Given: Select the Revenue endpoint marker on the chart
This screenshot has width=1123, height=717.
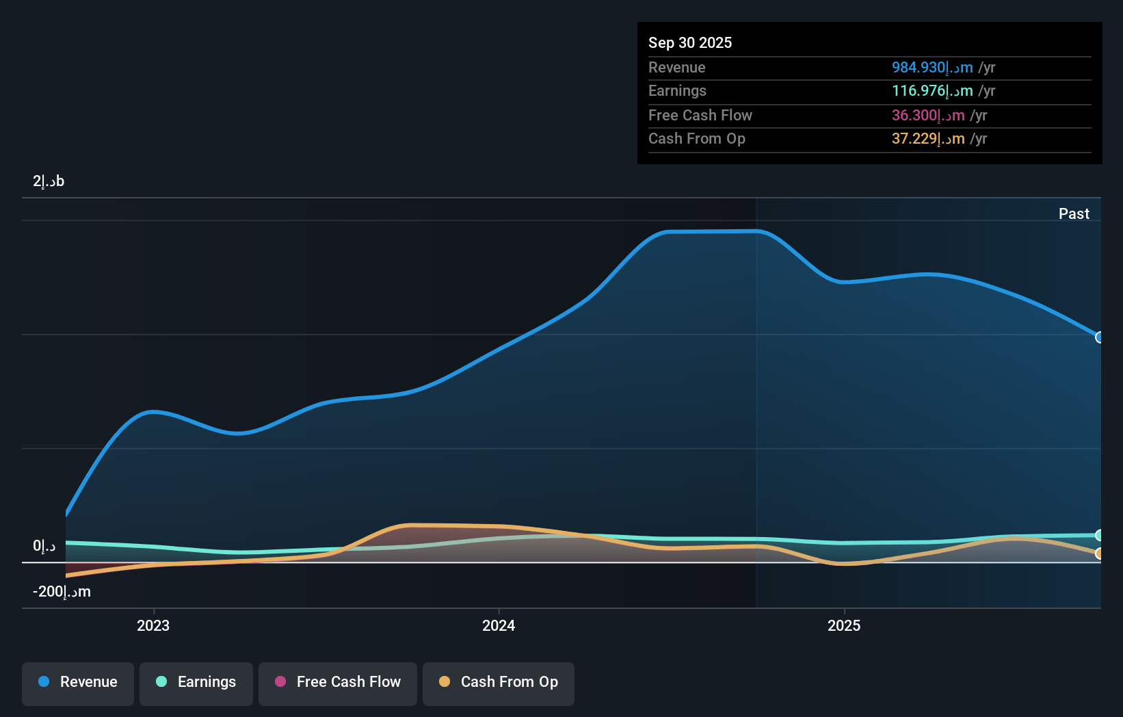Looking at the screenshot, I should pos(1099,337).
